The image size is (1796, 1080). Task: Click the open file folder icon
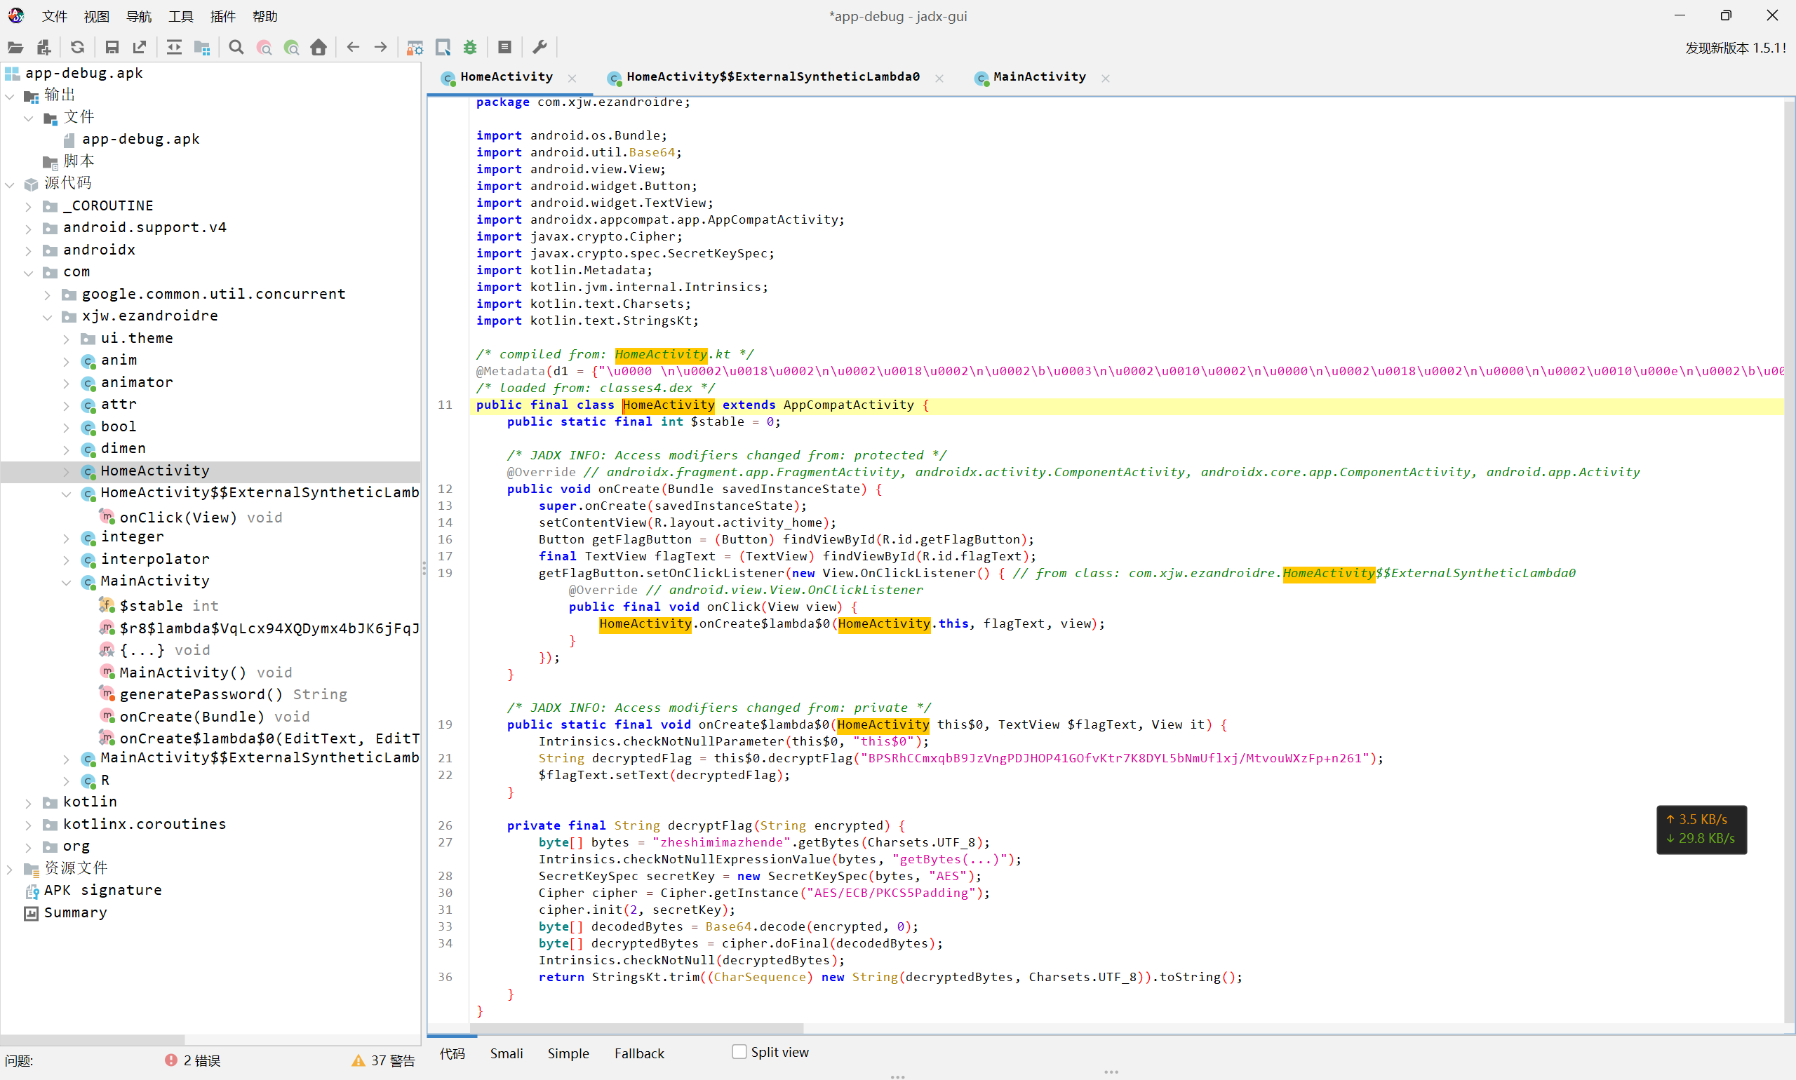15,47
